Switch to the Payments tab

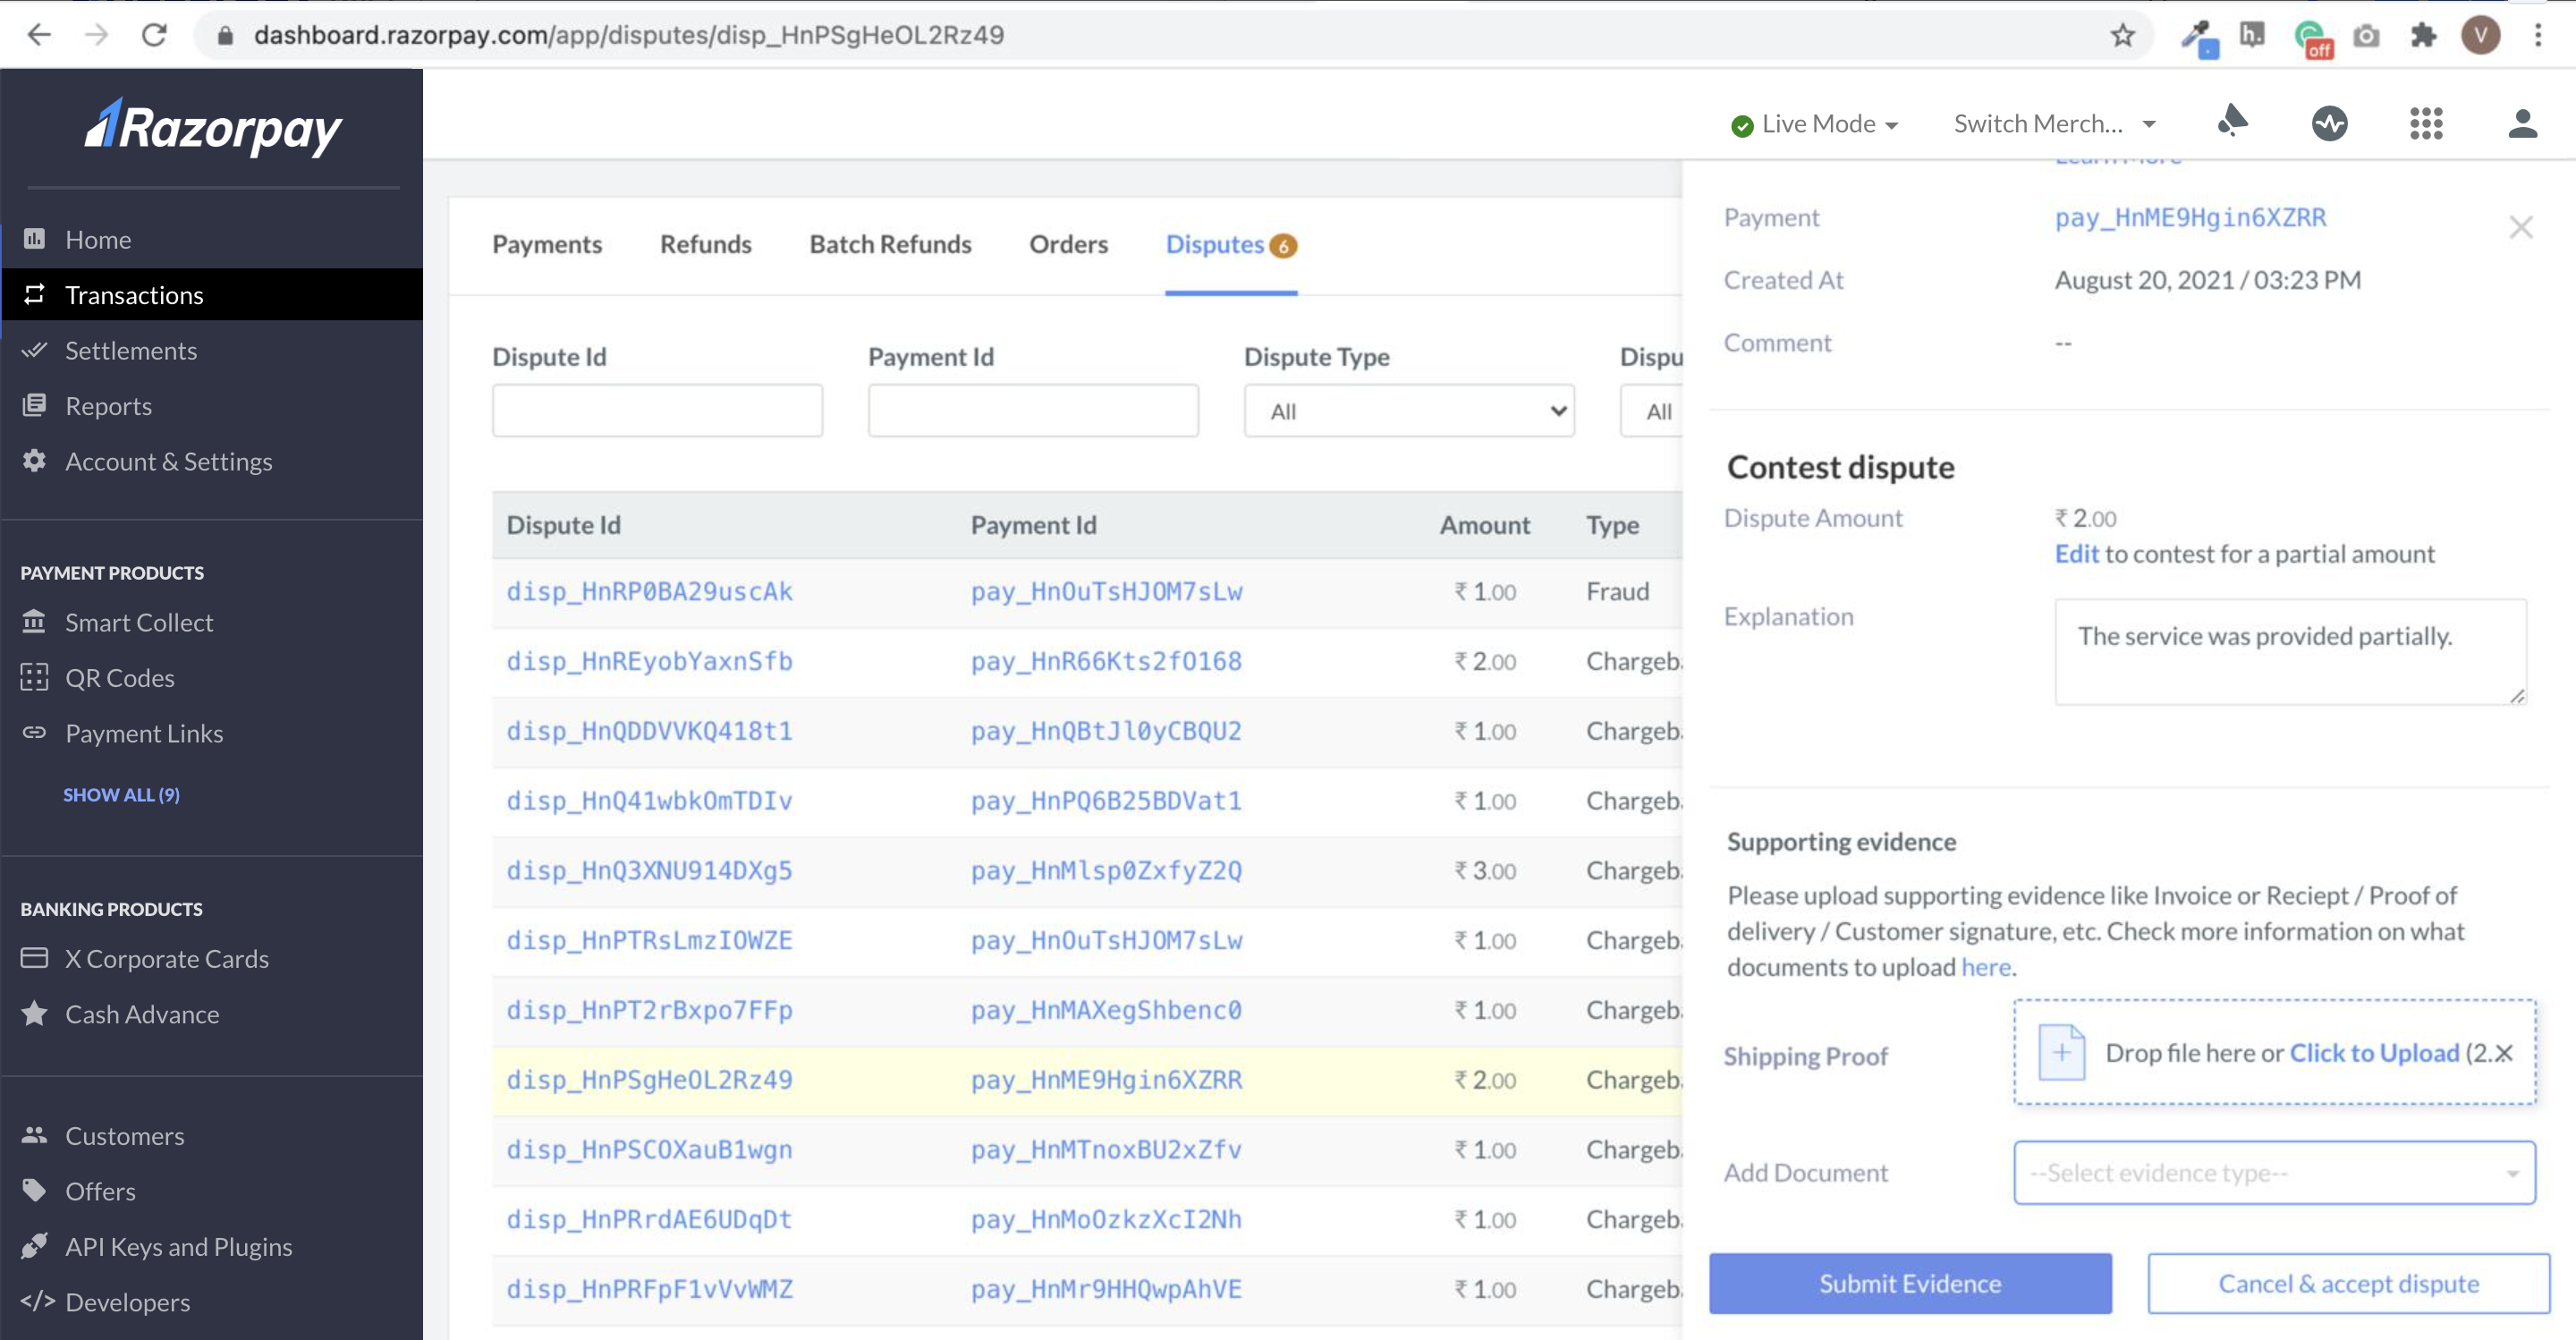click(547, 244)
